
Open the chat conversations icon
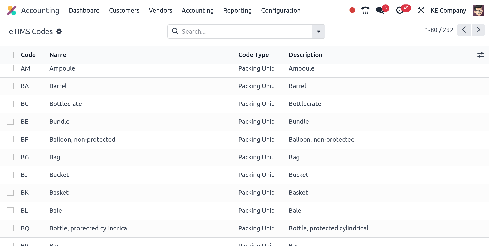[380, 10]
